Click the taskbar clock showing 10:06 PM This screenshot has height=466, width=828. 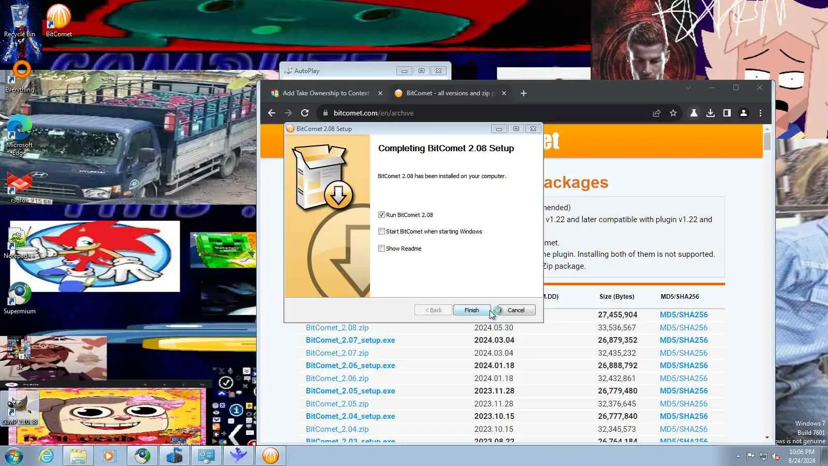(802, 456)
